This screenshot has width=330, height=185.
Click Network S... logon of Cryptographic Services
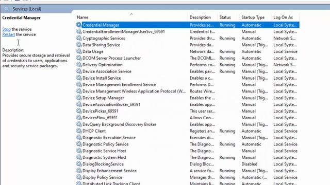284,38
